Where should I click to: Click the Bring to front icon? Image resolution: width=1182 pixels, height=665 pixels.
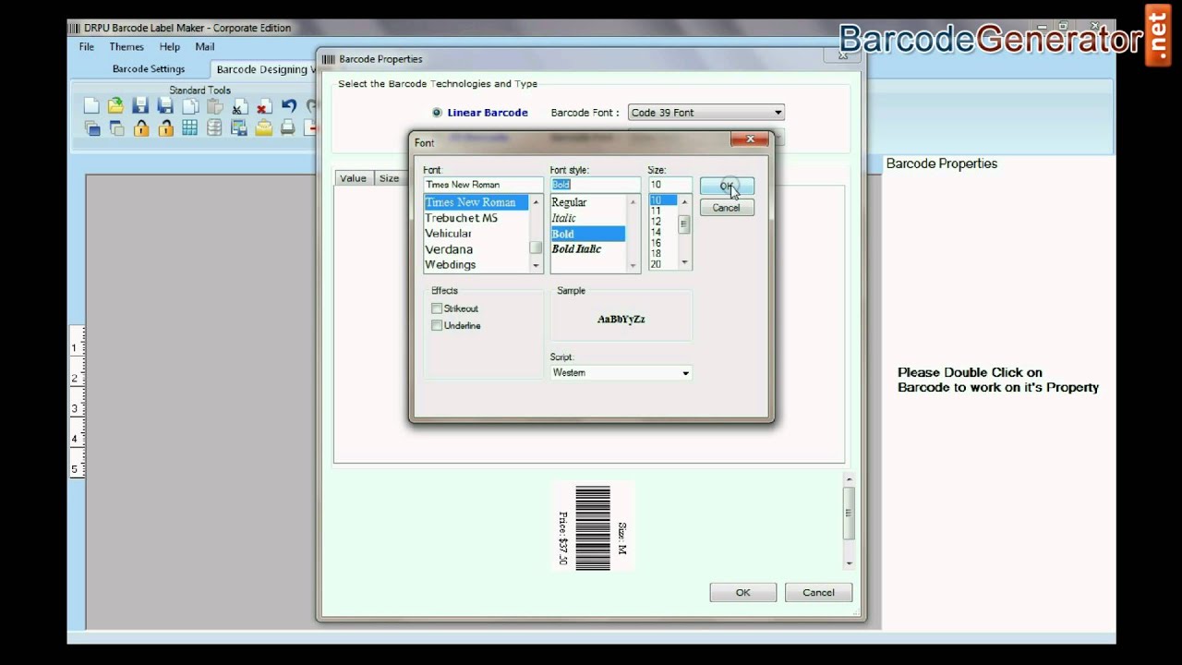91,128
